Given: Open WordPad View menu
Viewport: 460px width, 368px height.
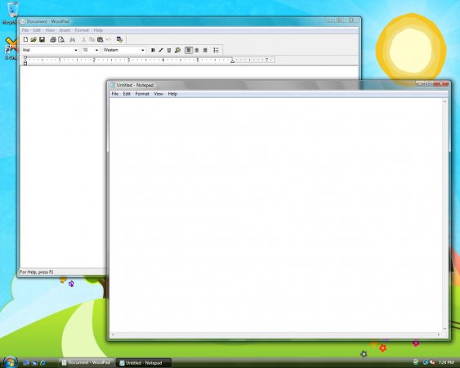Looking at the screenshot, I should click(x=50, y=30).
